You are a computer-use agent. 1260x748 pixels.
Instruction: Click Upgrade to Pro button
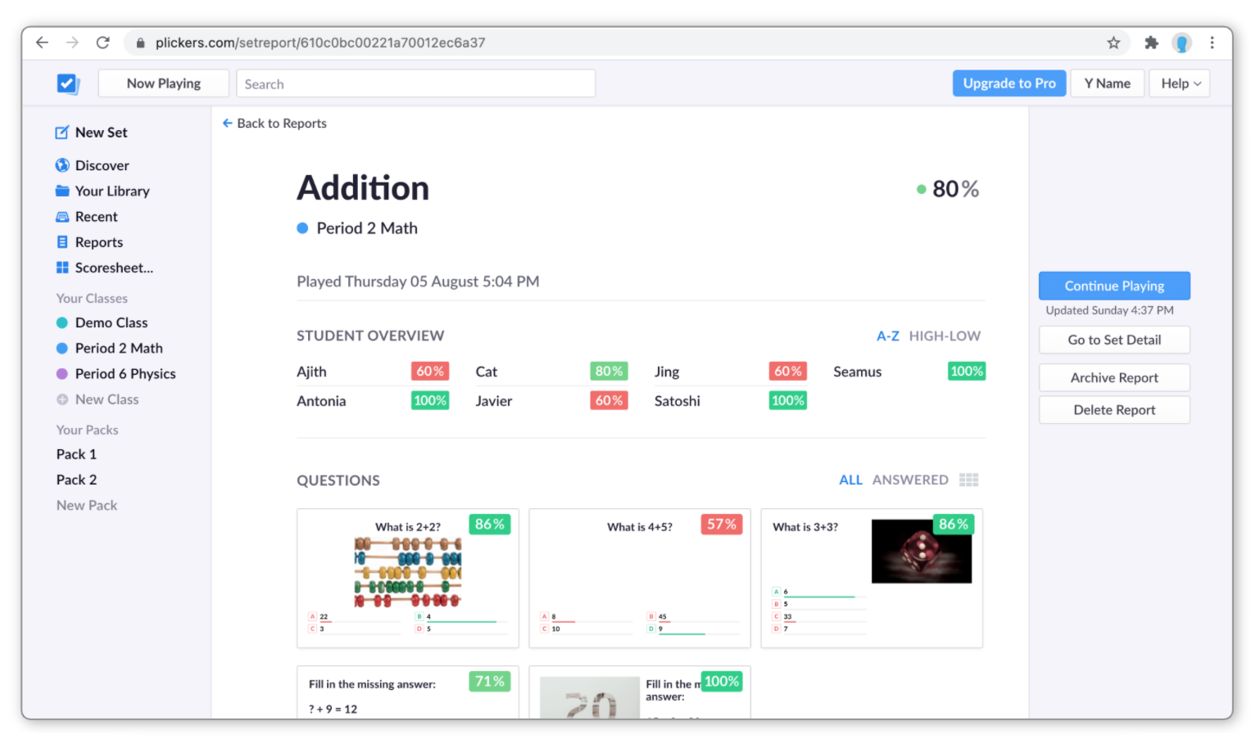pyautogui.click(x=1009, y=83)
